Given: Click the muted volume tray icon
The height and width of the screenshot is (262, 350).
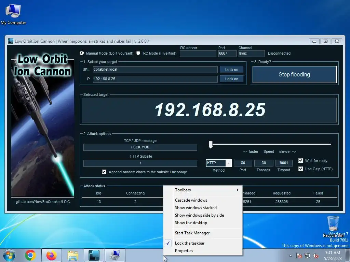Looking at the screenshot, I should (315, 256).
